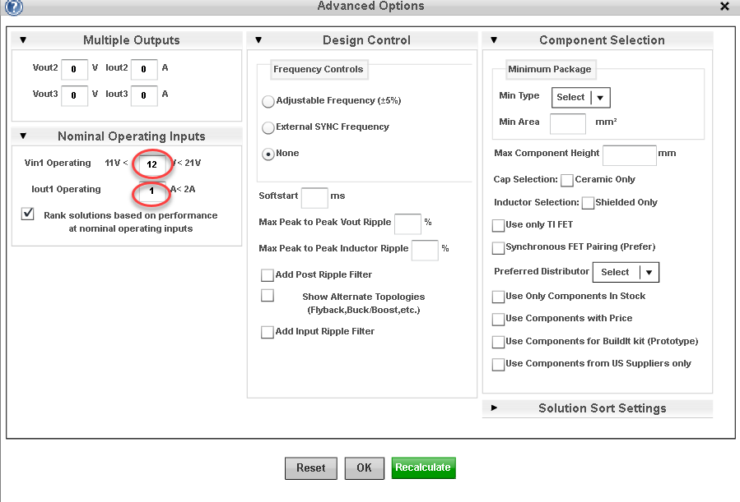Check Use only TI FET
This screenshot has height=502, width=740.
[498, 224]
